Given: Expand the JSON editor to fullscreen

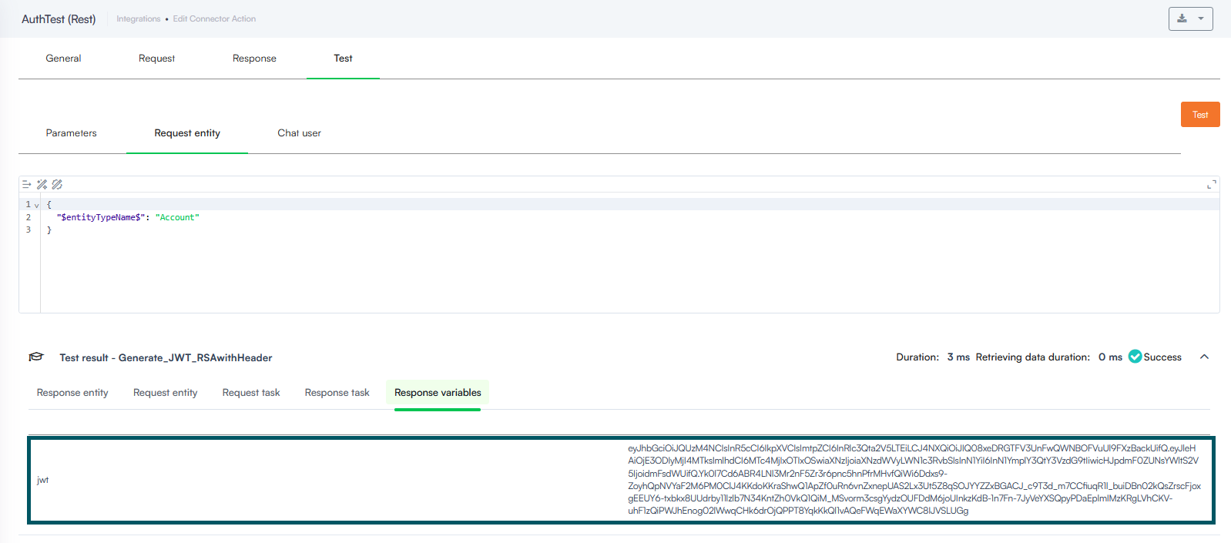Looking at the screenshot, I should [x=1211, y=184].
